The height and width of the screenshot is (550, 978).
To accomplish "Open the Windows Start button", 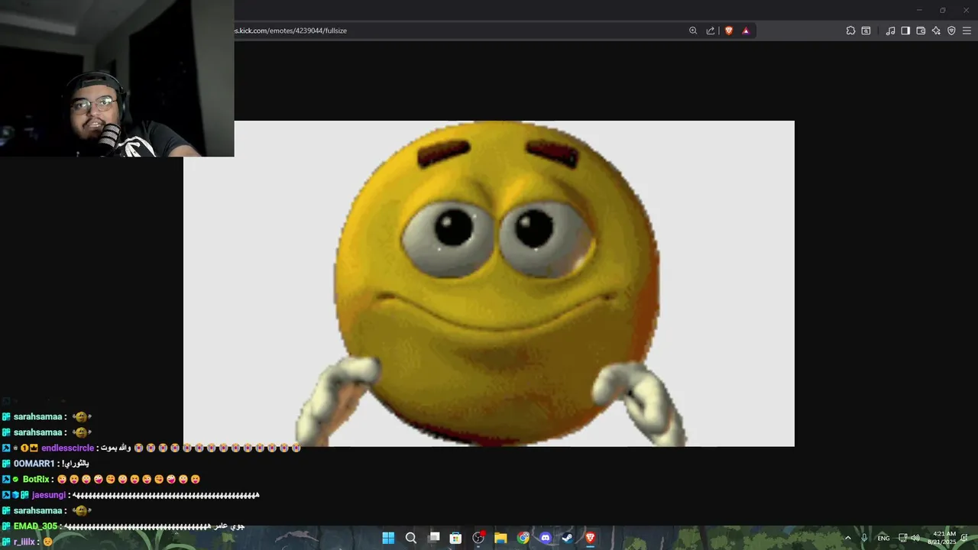I will click(388, 538).
